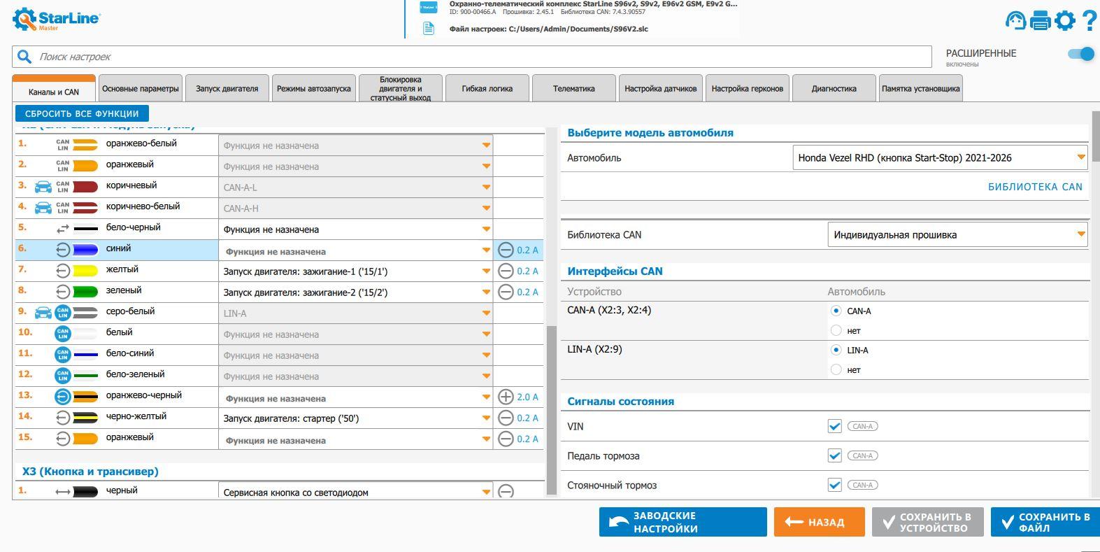The image size is (1100, 552).
Task: Click plus polarity icon for 2.0 A
Action: point(506,397)
